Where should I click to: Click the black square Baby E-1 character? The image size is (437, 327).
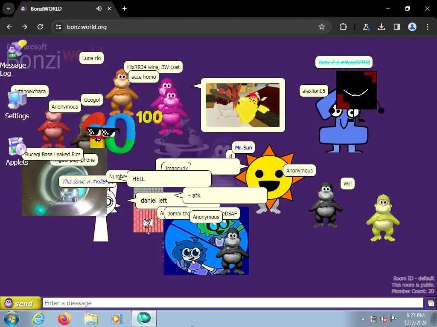click(357, 90)
